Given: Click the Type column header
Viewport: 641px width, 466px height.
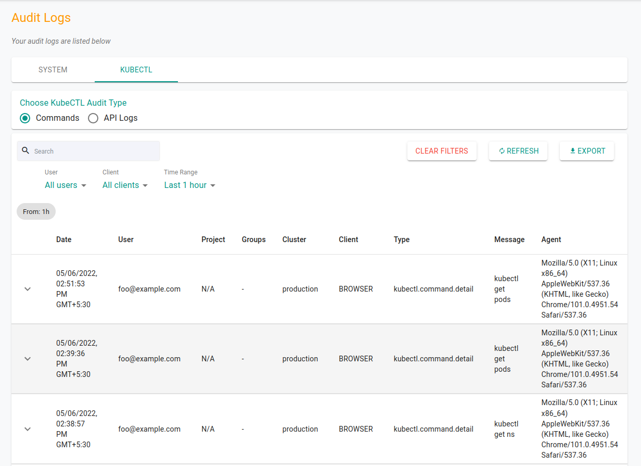Looking at the screenshot, I should point(402,240).
